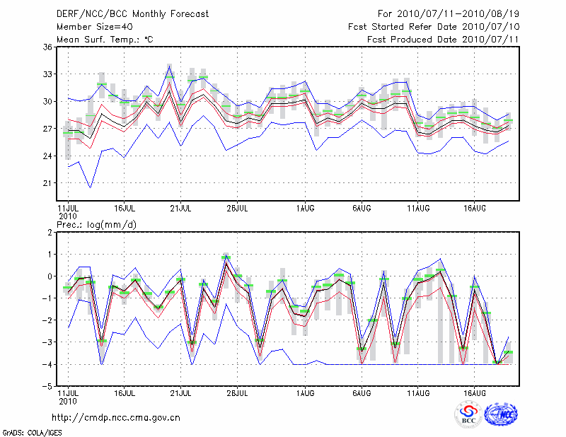Click the Mean Surf. Temp. label
566x437 pixels.
click(x=104, y=40)
